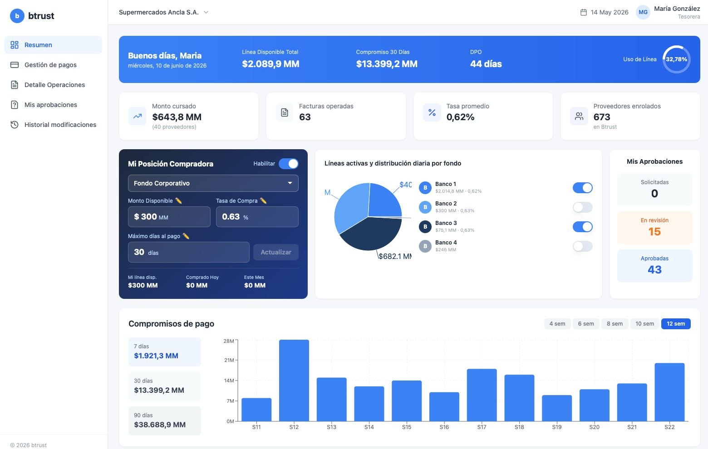708x449 pixels.
Task: Navigate to Mis aprobaciones
Action: click(53, 105)
